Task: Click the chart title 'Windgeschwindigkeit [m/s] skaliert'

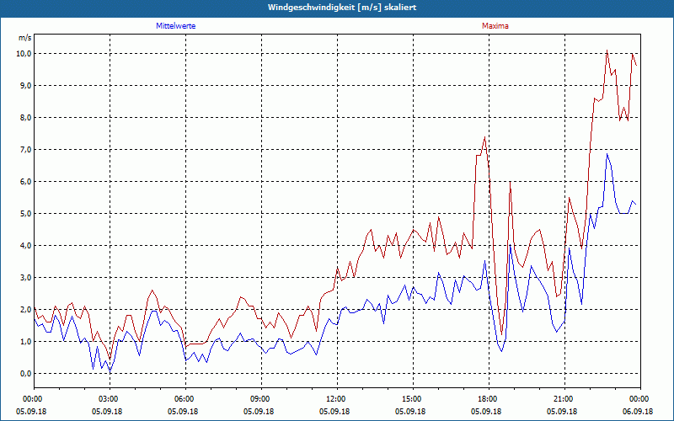Action: (342, 8)
